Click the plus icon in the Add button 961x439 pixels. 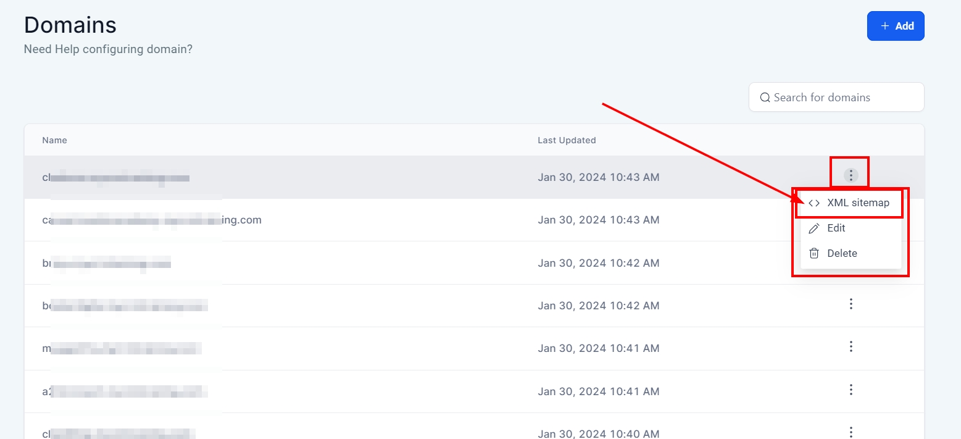coord(884,26)
